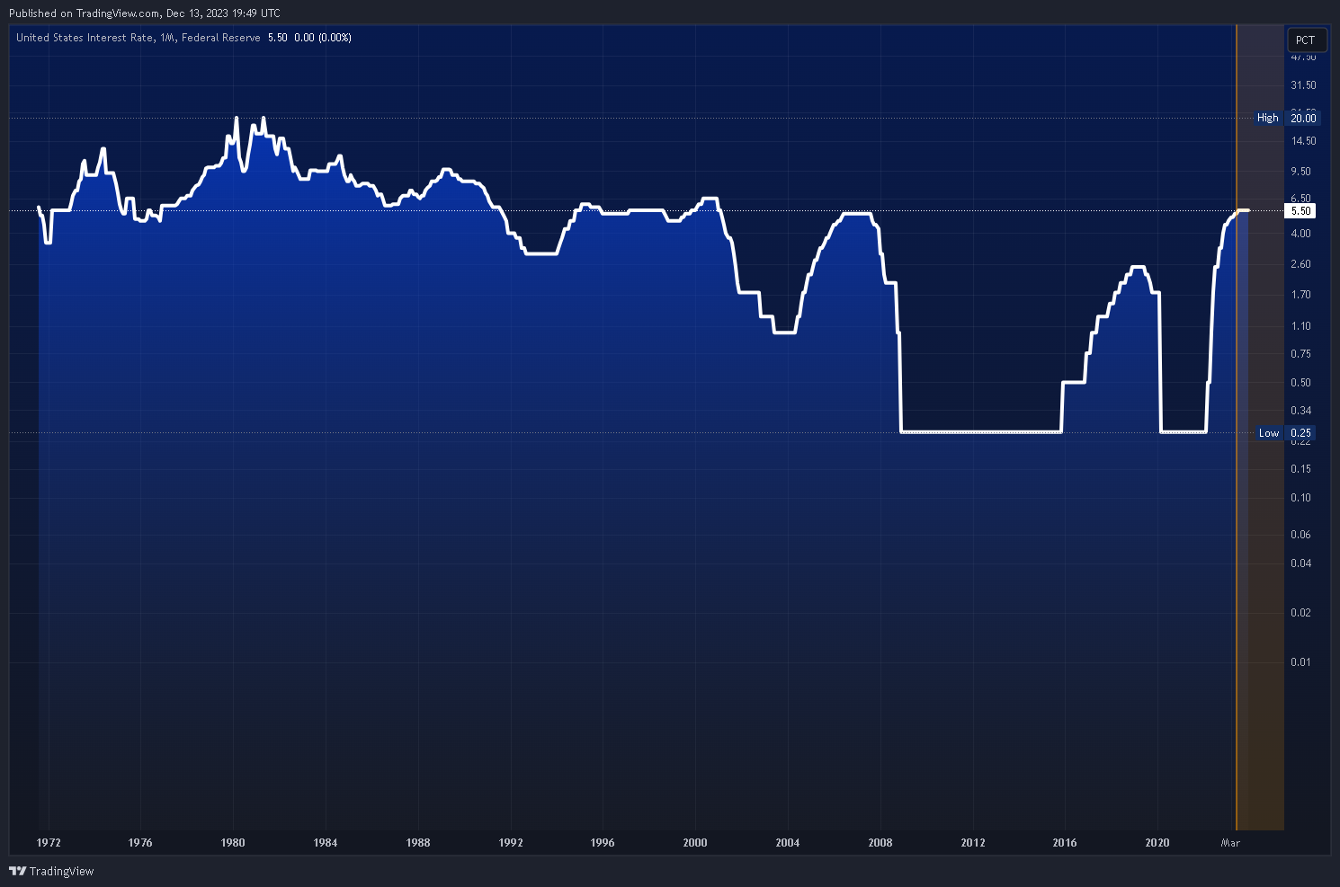Click the 1.10 price axis label
The height and width of the screenshot is (887, 1340).
[x=1300, y=326]
